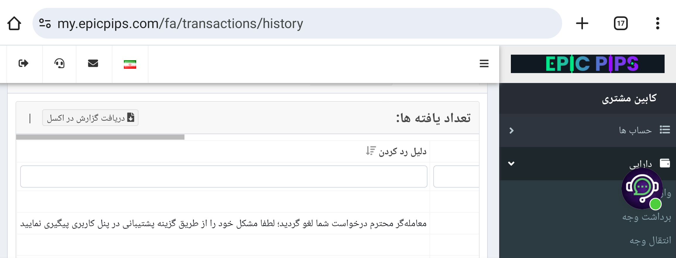The image size is (676, 258).
Task: Toggle sidebar with the hamburger menu icon
Action: tap(484, 63)
